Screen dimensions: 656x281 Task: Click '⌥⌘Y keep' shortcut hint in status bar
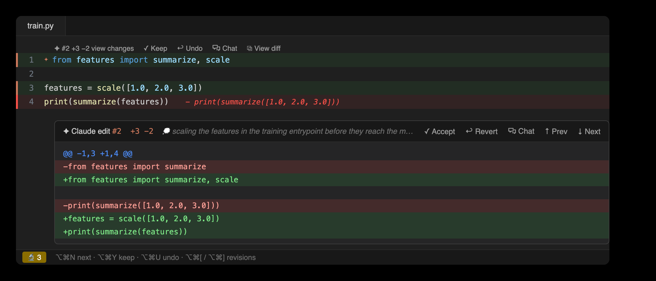pyautogui.click(x=116, y=257)
